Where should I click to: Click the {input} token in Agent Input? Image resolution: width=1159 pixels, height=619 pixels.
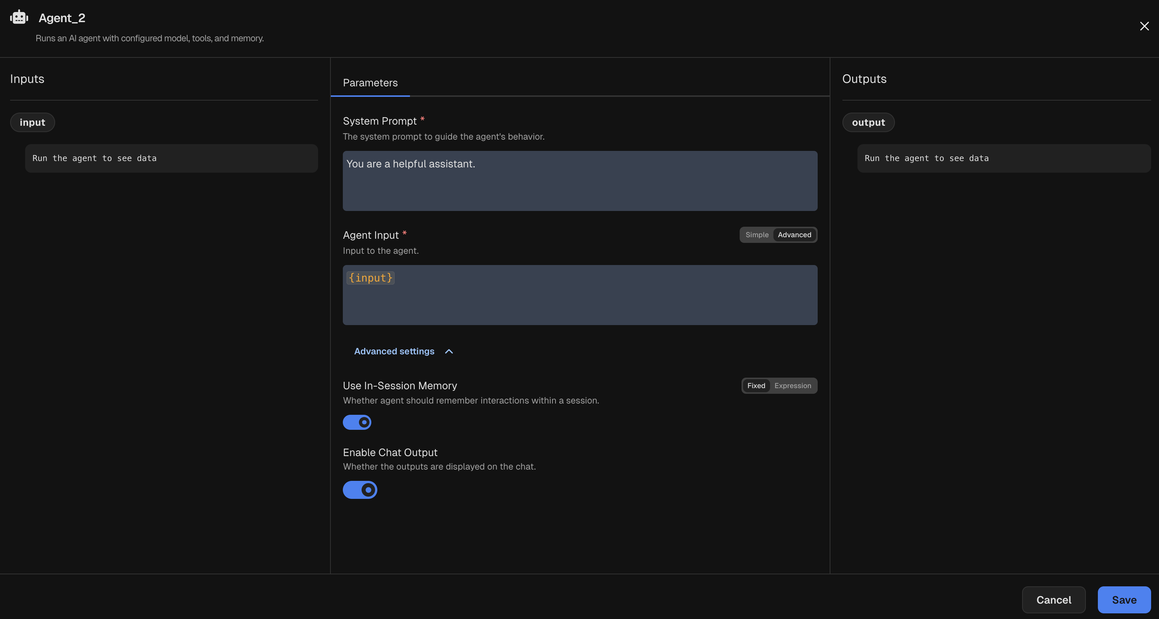(370, 278)
